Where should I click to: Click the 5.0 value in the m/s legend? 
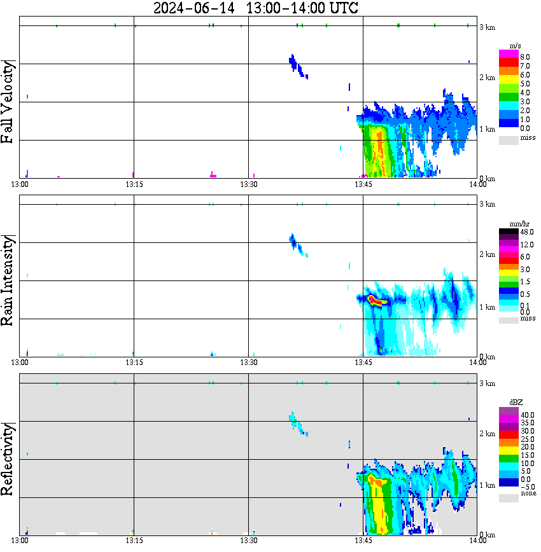click(x=525, y=84)
